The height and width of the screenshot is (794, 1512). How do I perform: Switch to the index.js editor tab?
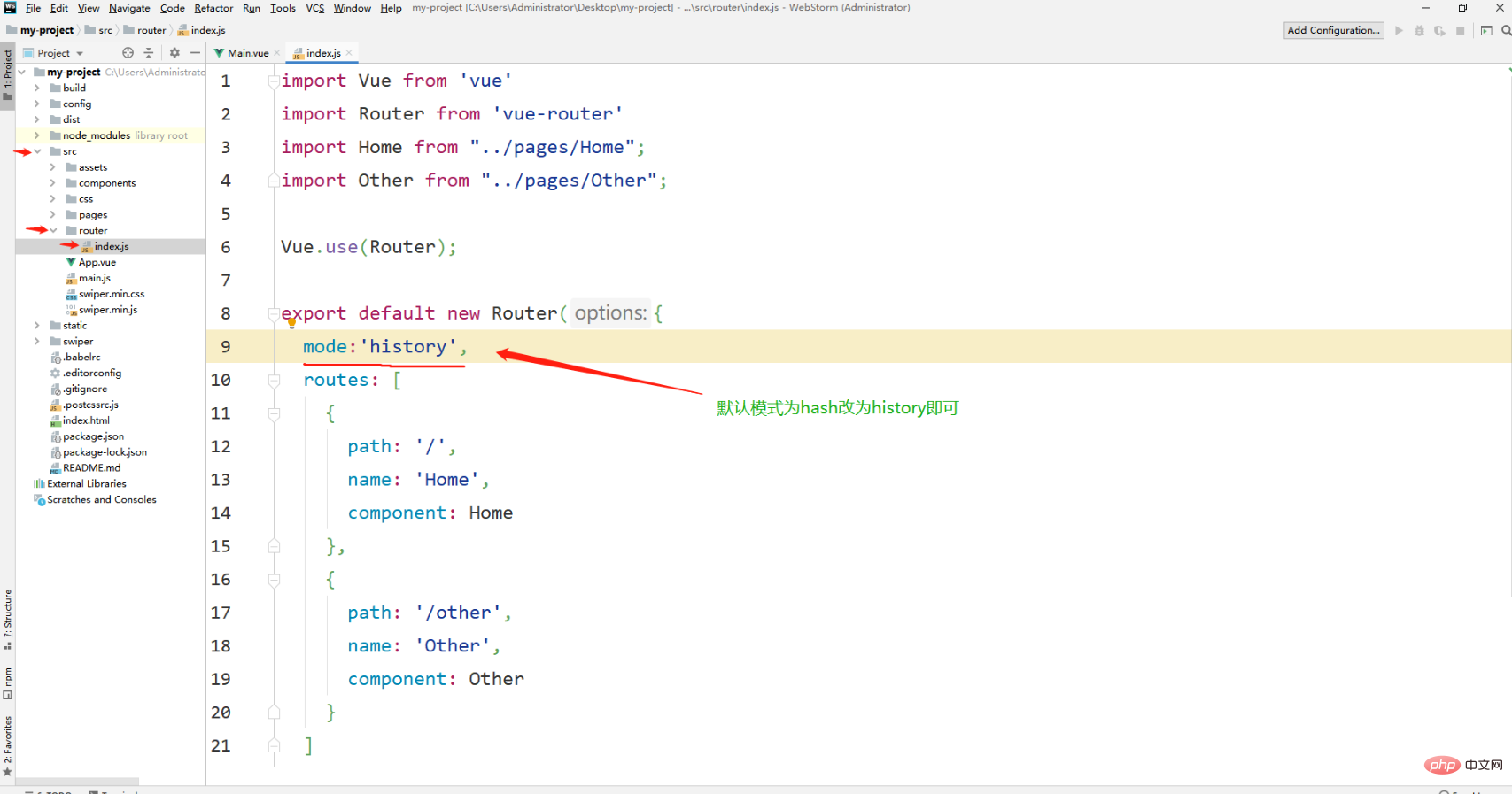tap(322, 53)
